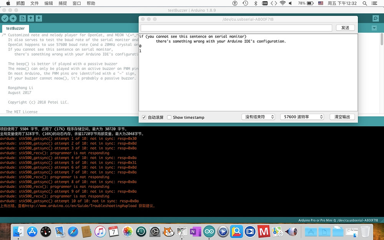Screen dimensions: 384x240
Task: Click the "Copyright (c) 2018 Petoi LLC." comment line
Action: pos(38,102)
